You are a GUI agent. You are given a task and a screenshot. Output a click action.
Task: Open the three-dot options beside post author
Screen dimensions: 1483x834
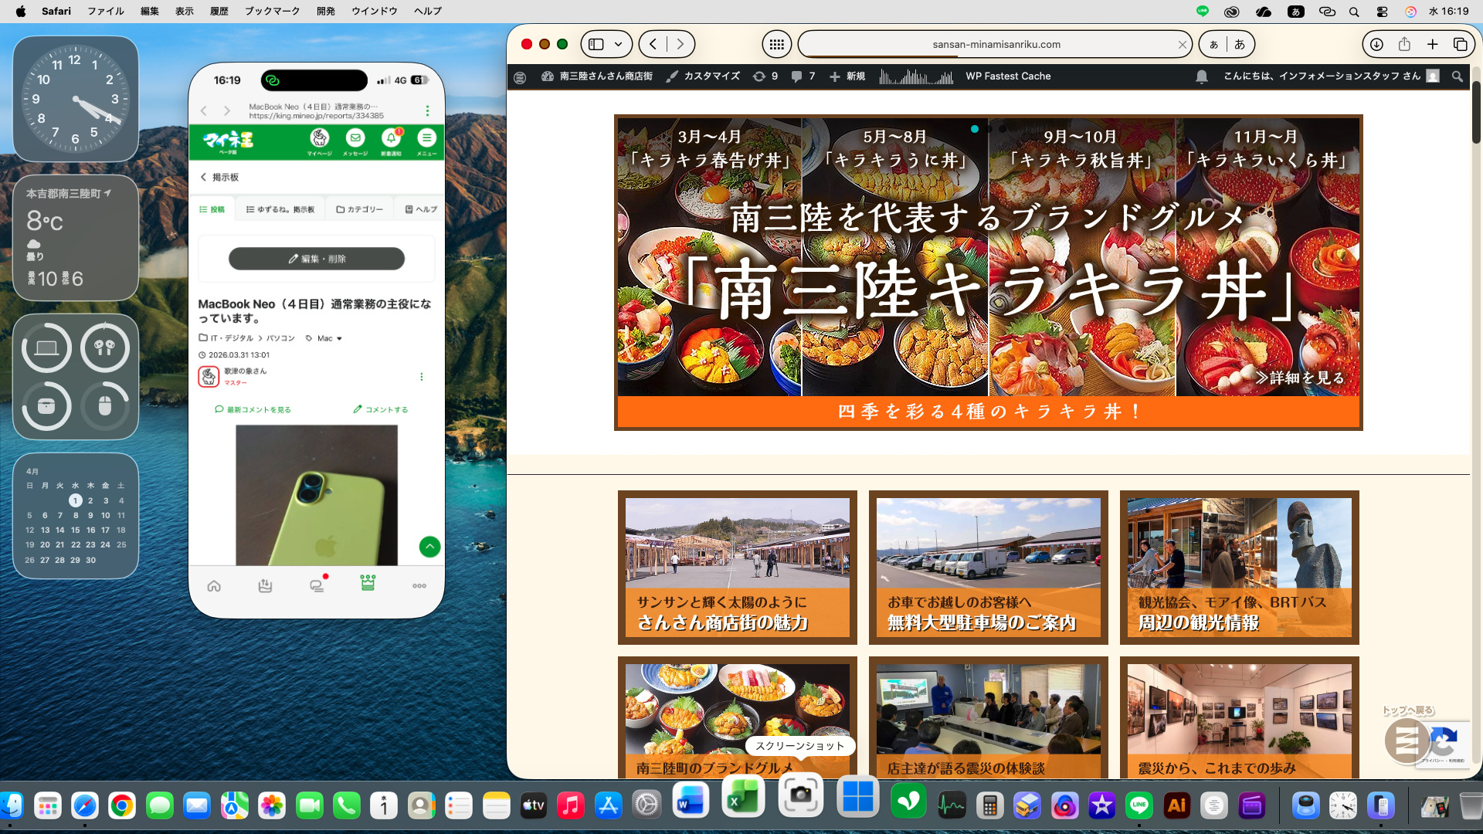click(421, 377)
